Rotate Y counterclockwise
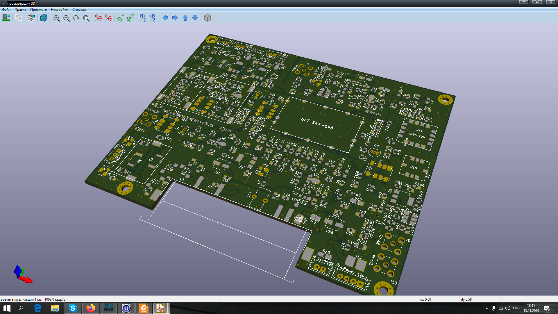Screen dimensions: 558x314 point(130,18)
